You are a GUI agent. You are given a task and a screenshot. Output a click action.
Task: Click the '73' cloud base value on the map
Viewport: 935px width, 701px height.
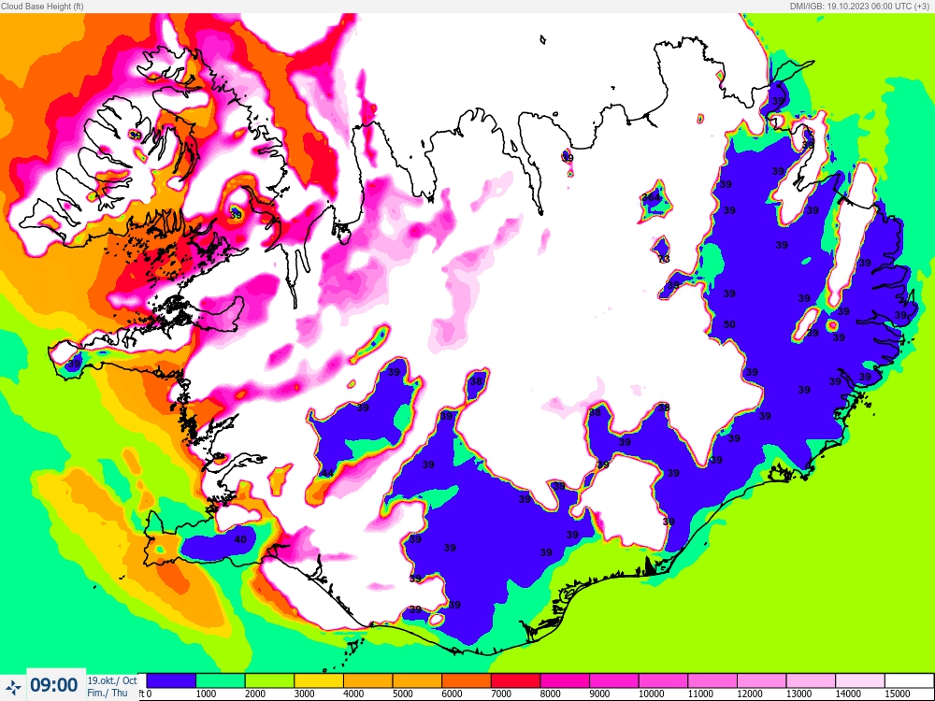tap(664, 259)
